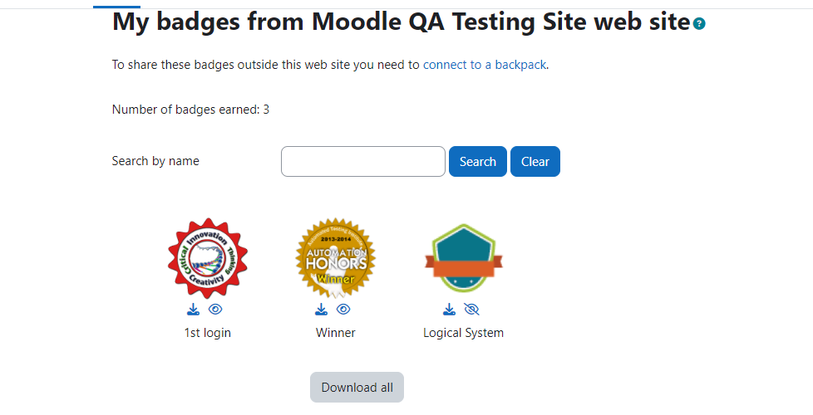Open the help icon beside the page heading
The image size is (813, 415).
699,23
